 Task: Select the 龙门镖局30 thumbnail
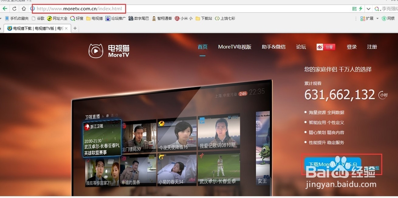(x=139, y=136)
